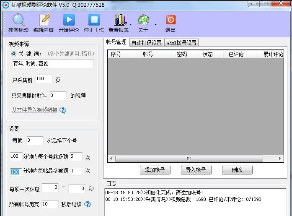Click the 所有帐号用完 seconds field

coord(50,204)
